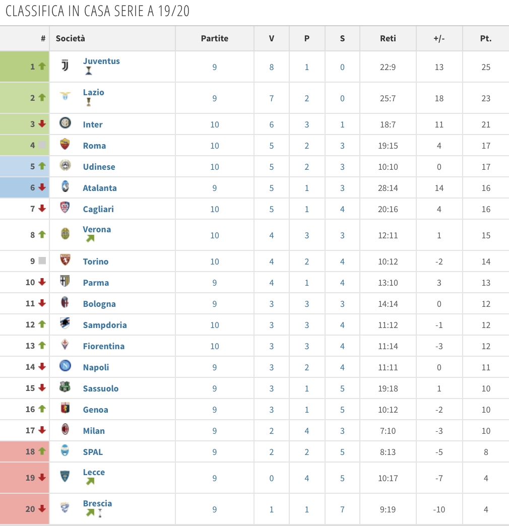Click Juventus matches played number
Screen dimensions: 509x526
click(215, 67)
